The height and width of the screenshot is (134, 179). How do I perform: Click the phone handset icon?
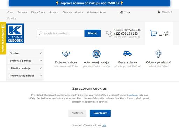coord(109,33)
